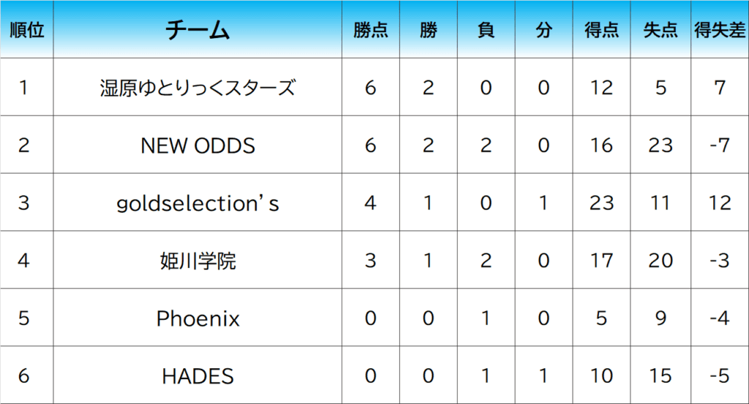Viewport: 749px width, 404px height.
Task: Click team name 湿原ゆとりっくスターズ
Action: point(197,88)
